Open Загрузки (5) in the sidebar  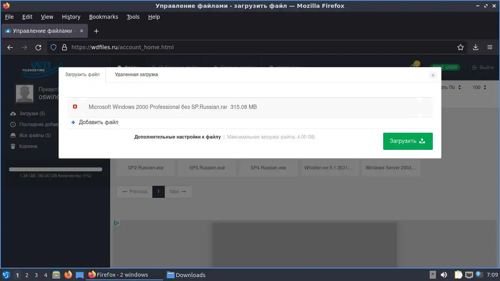[x=28, y=114]
